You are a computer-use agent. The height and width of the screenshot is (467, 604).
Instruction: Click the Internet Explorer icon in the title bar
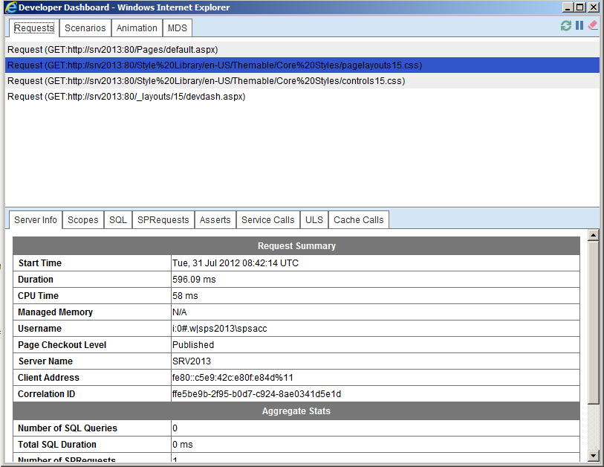(x=10, y=7)
